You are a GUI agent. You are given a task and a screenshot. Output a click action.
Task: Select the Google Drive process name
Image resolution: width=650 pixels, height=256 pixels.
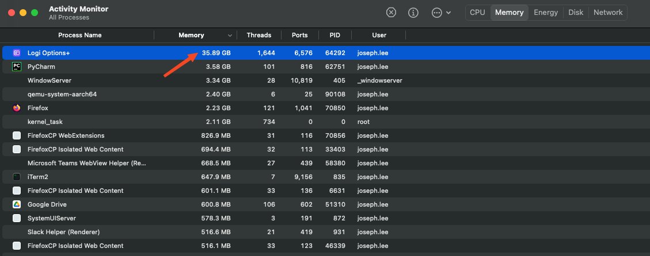click(x=47, y=204)
